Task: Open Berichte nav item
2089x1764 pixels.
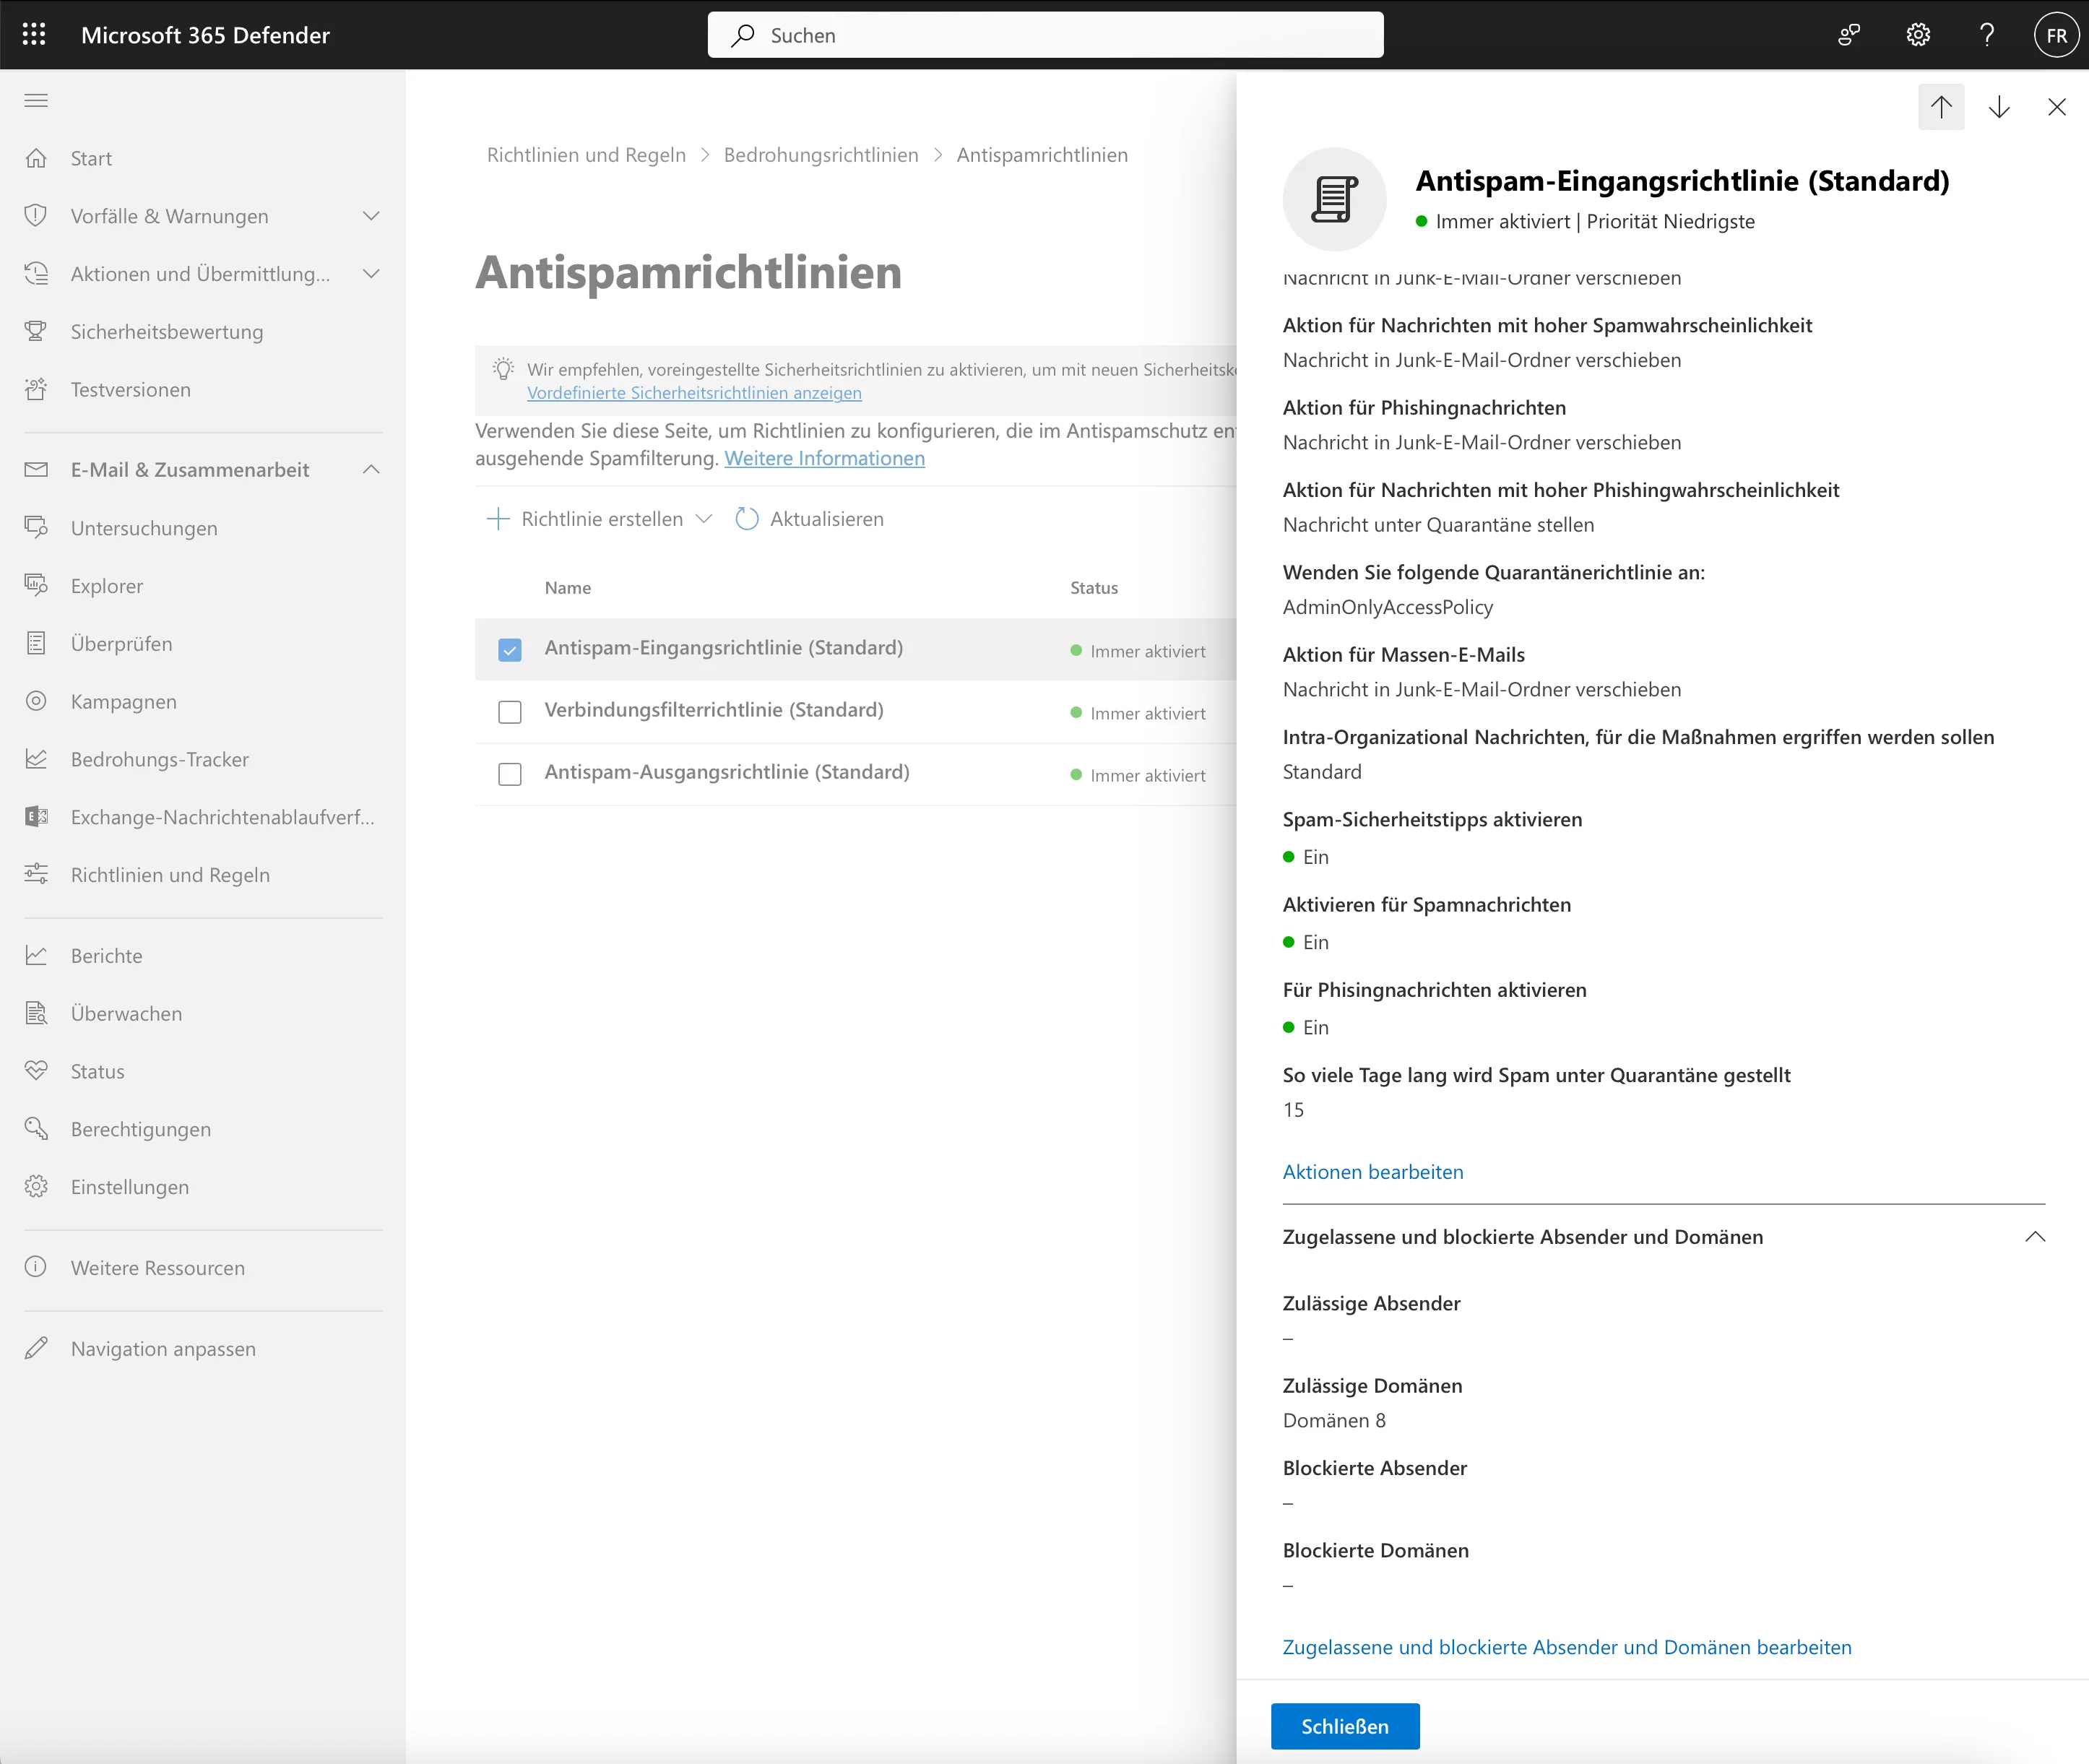Action: (x=107, y=955)
